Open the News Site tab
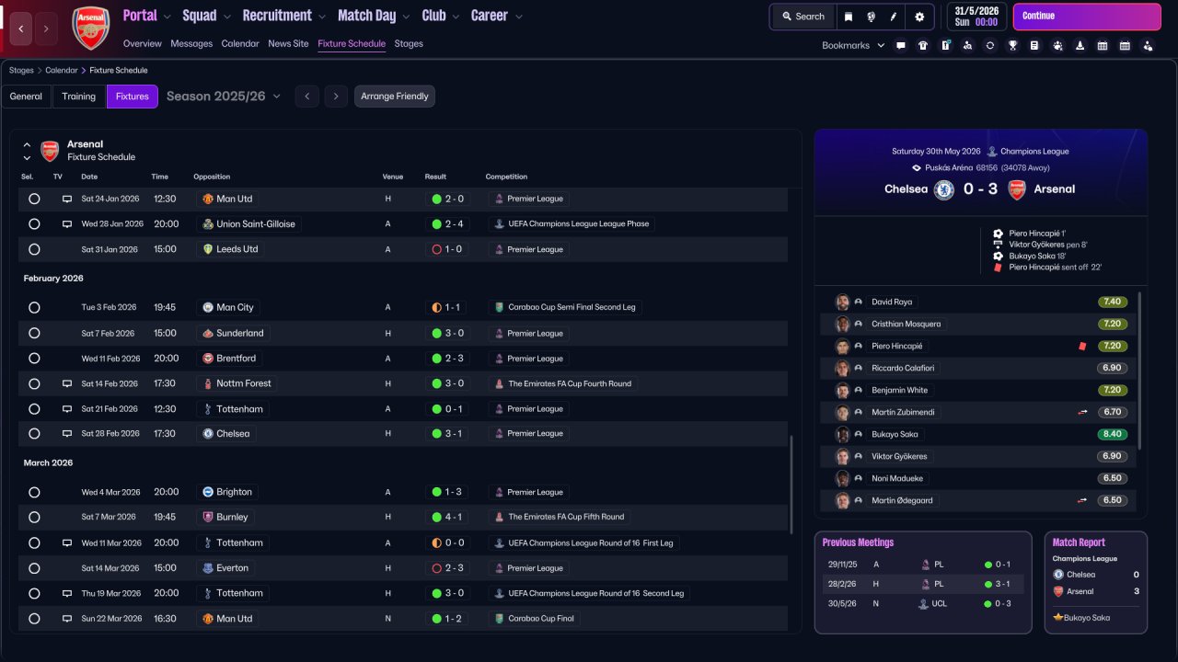Image resolution: width=1178 pixels, height=662 pixels. tap(288, 44)
